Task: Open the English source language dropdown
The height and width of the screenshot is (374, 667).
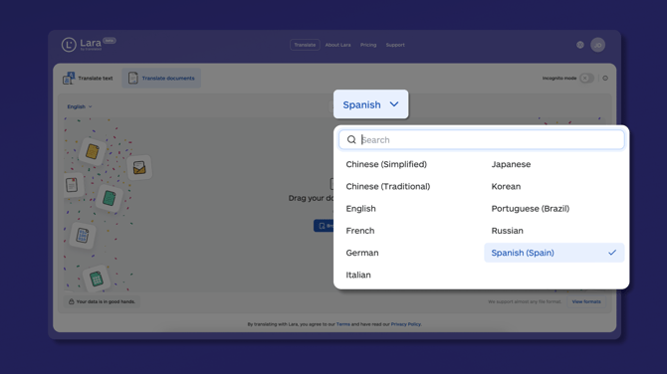Action: pyautogui.click(x=80, y=106)
